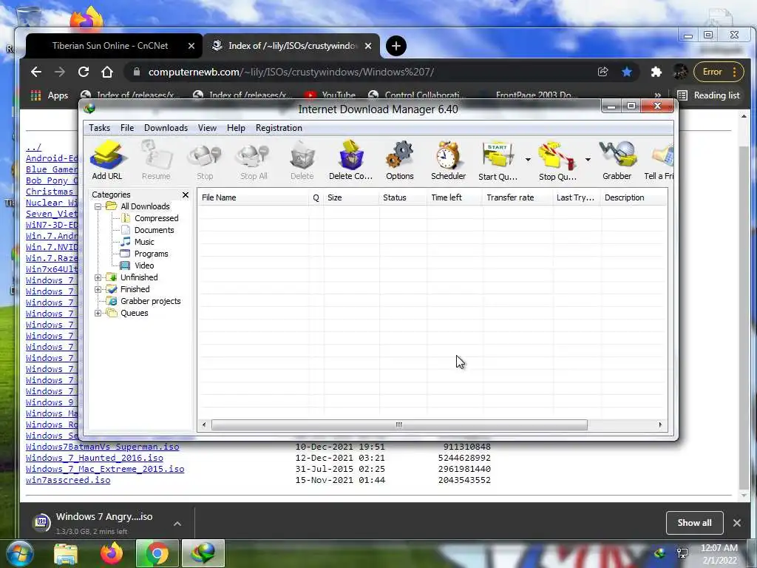Open Apps bookmark shortcut

click(x=50, y=95)
